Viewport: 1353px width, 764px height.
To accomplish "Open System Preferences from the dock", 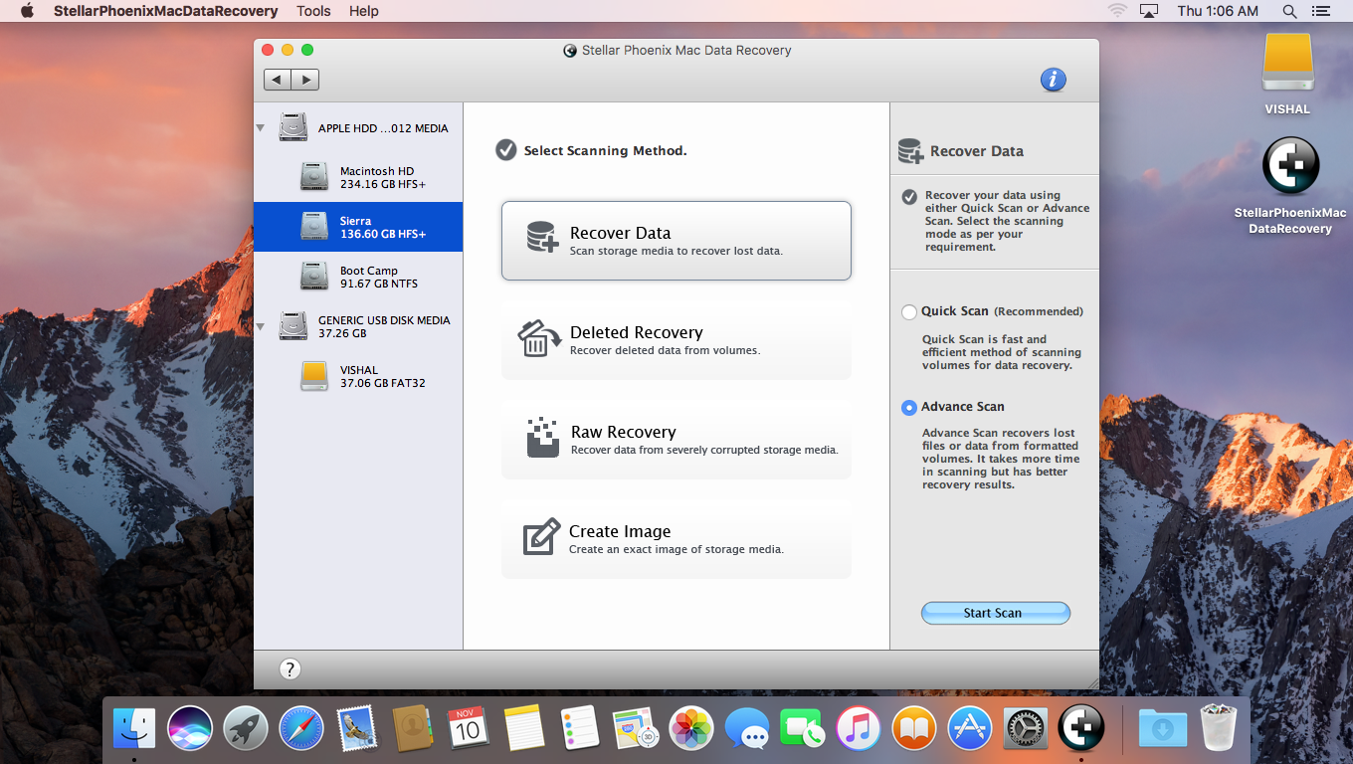I will (1026, 728).
